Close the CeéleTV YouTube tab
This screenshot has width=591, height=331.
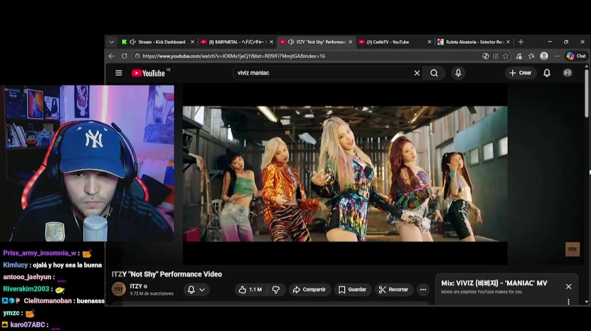point(429,42)
